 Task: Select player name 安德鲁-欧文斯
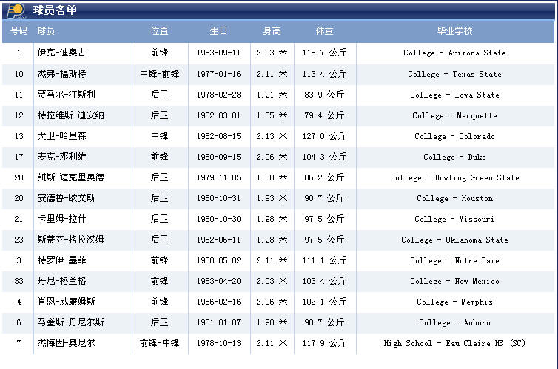pyautogui.click(x=66, y=198)
